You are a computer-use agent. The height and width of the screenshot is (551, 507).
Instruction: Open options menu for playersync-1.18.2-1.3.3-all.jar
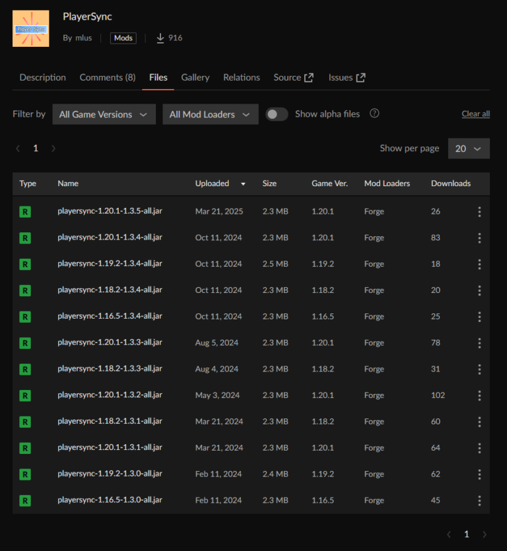(479, 369)
